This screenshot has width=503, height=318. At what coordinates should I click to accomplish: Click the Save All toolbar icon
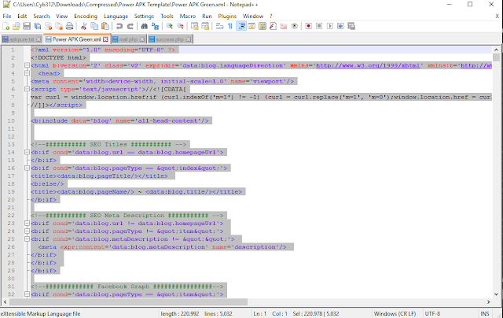click(38, 26)
